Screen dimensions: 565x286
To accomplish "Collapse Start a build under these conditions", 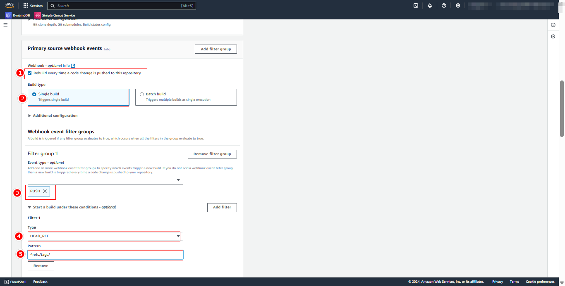I will [x=72, y=207].
